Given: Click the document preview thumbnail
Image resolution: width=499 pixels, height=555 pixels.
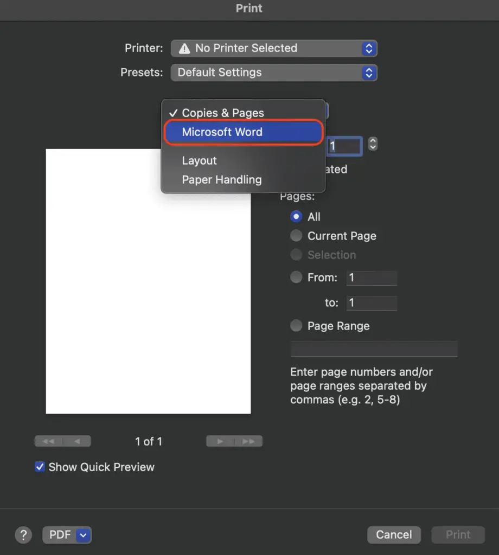Looking at the screenshot, I should coord(149,281).
